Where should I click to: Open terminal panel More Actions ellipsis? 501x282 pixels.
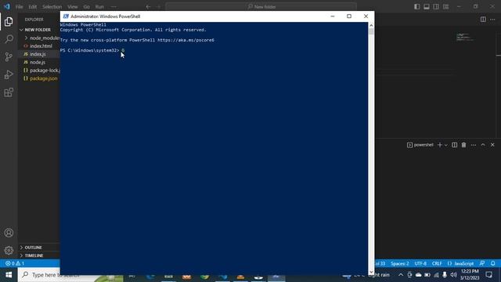474,145
